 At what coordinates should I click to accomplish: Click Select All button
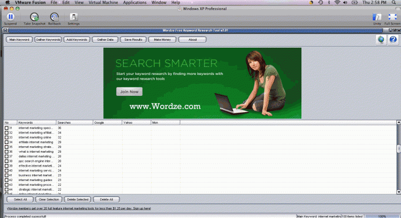point(20,199)
